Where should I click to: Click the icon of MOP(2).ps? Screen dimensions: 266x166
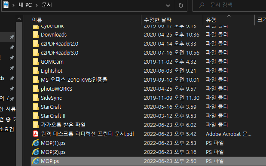[36, 152]
